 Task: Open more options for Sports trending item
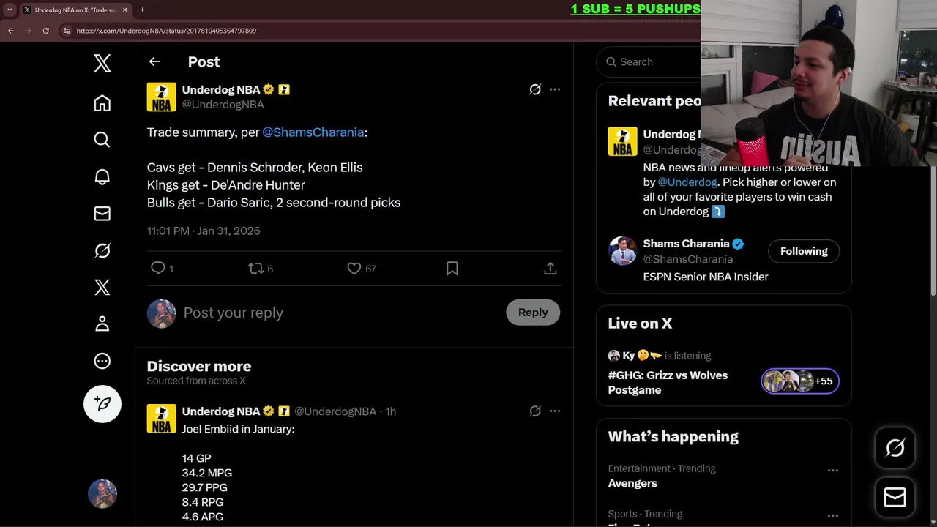point(832,516)
